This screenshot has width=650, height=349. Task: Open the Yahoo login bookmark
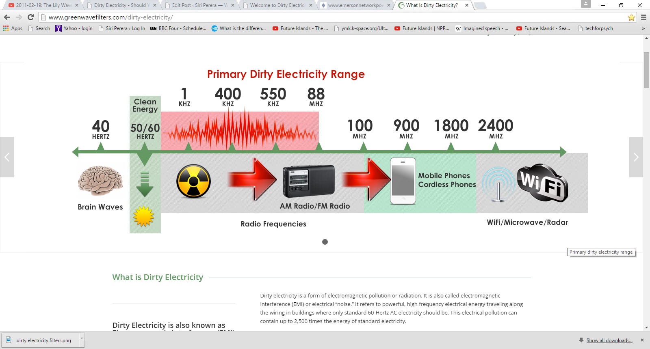(74, 28)
